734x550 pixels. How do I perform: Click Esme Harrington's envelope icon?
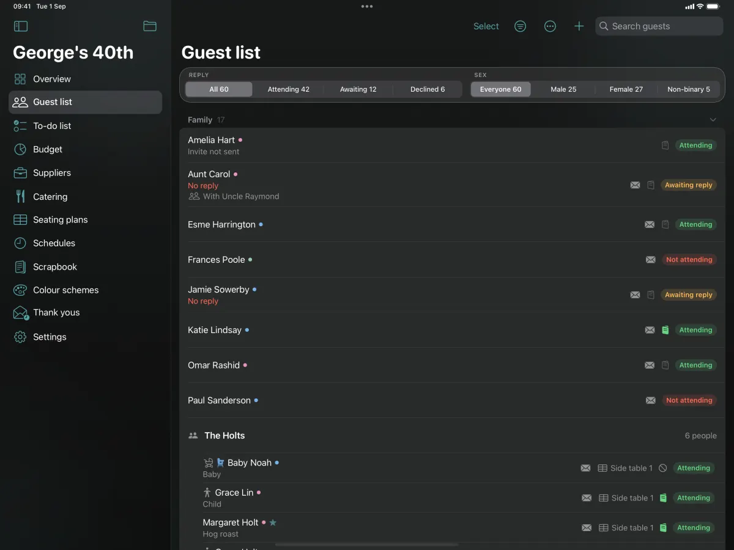(x=650, y=224)
